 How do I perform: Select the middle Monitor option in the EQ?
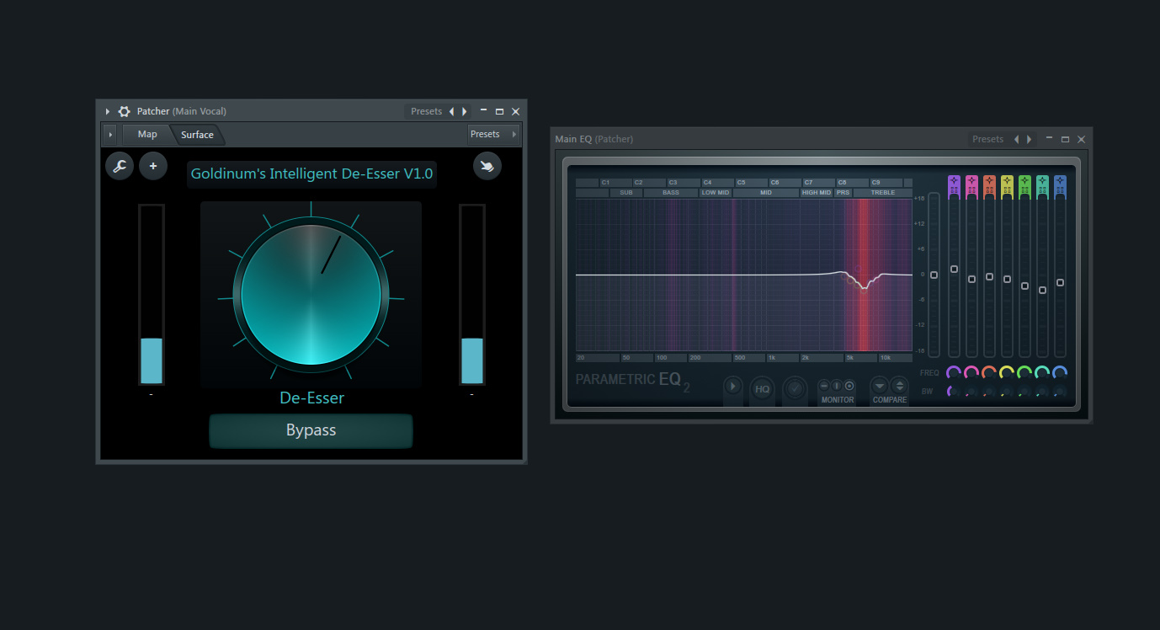click(x=837, y=386)
